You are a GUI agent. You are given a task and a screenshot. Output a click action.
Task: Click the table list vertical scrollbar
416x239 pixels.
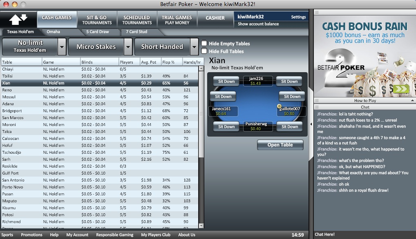pos(201,114)
